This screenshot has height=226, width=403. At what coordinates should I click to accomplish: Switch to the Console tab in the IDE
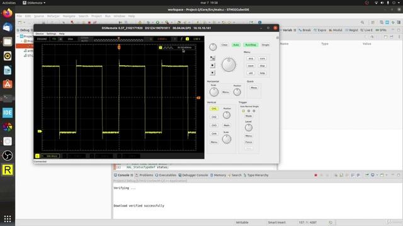point(123,175)
